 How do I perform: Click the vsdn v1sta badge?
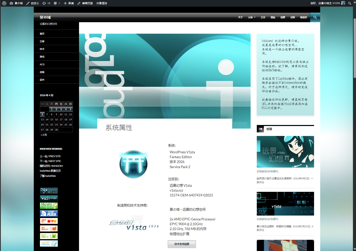pos(49,198)
